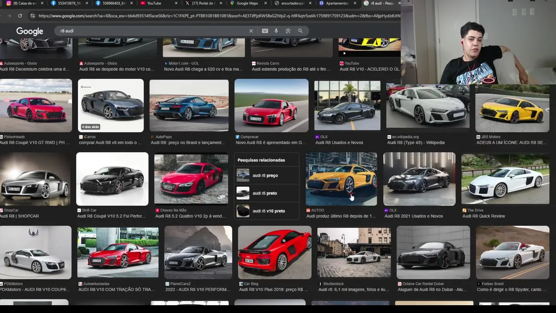Open white R8 image from The Drive
The width and height of the screenshot is (556, 313).
pyautogui.click(x=505, y=179)
